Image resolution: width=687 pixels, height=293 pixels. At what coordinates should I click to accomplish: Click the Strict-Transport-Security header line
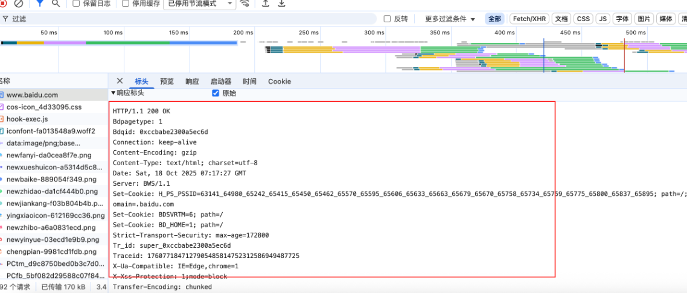click(191, 235)
